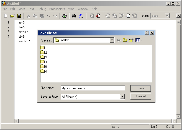Click the Step In debug icon

[x=114, y=16]
